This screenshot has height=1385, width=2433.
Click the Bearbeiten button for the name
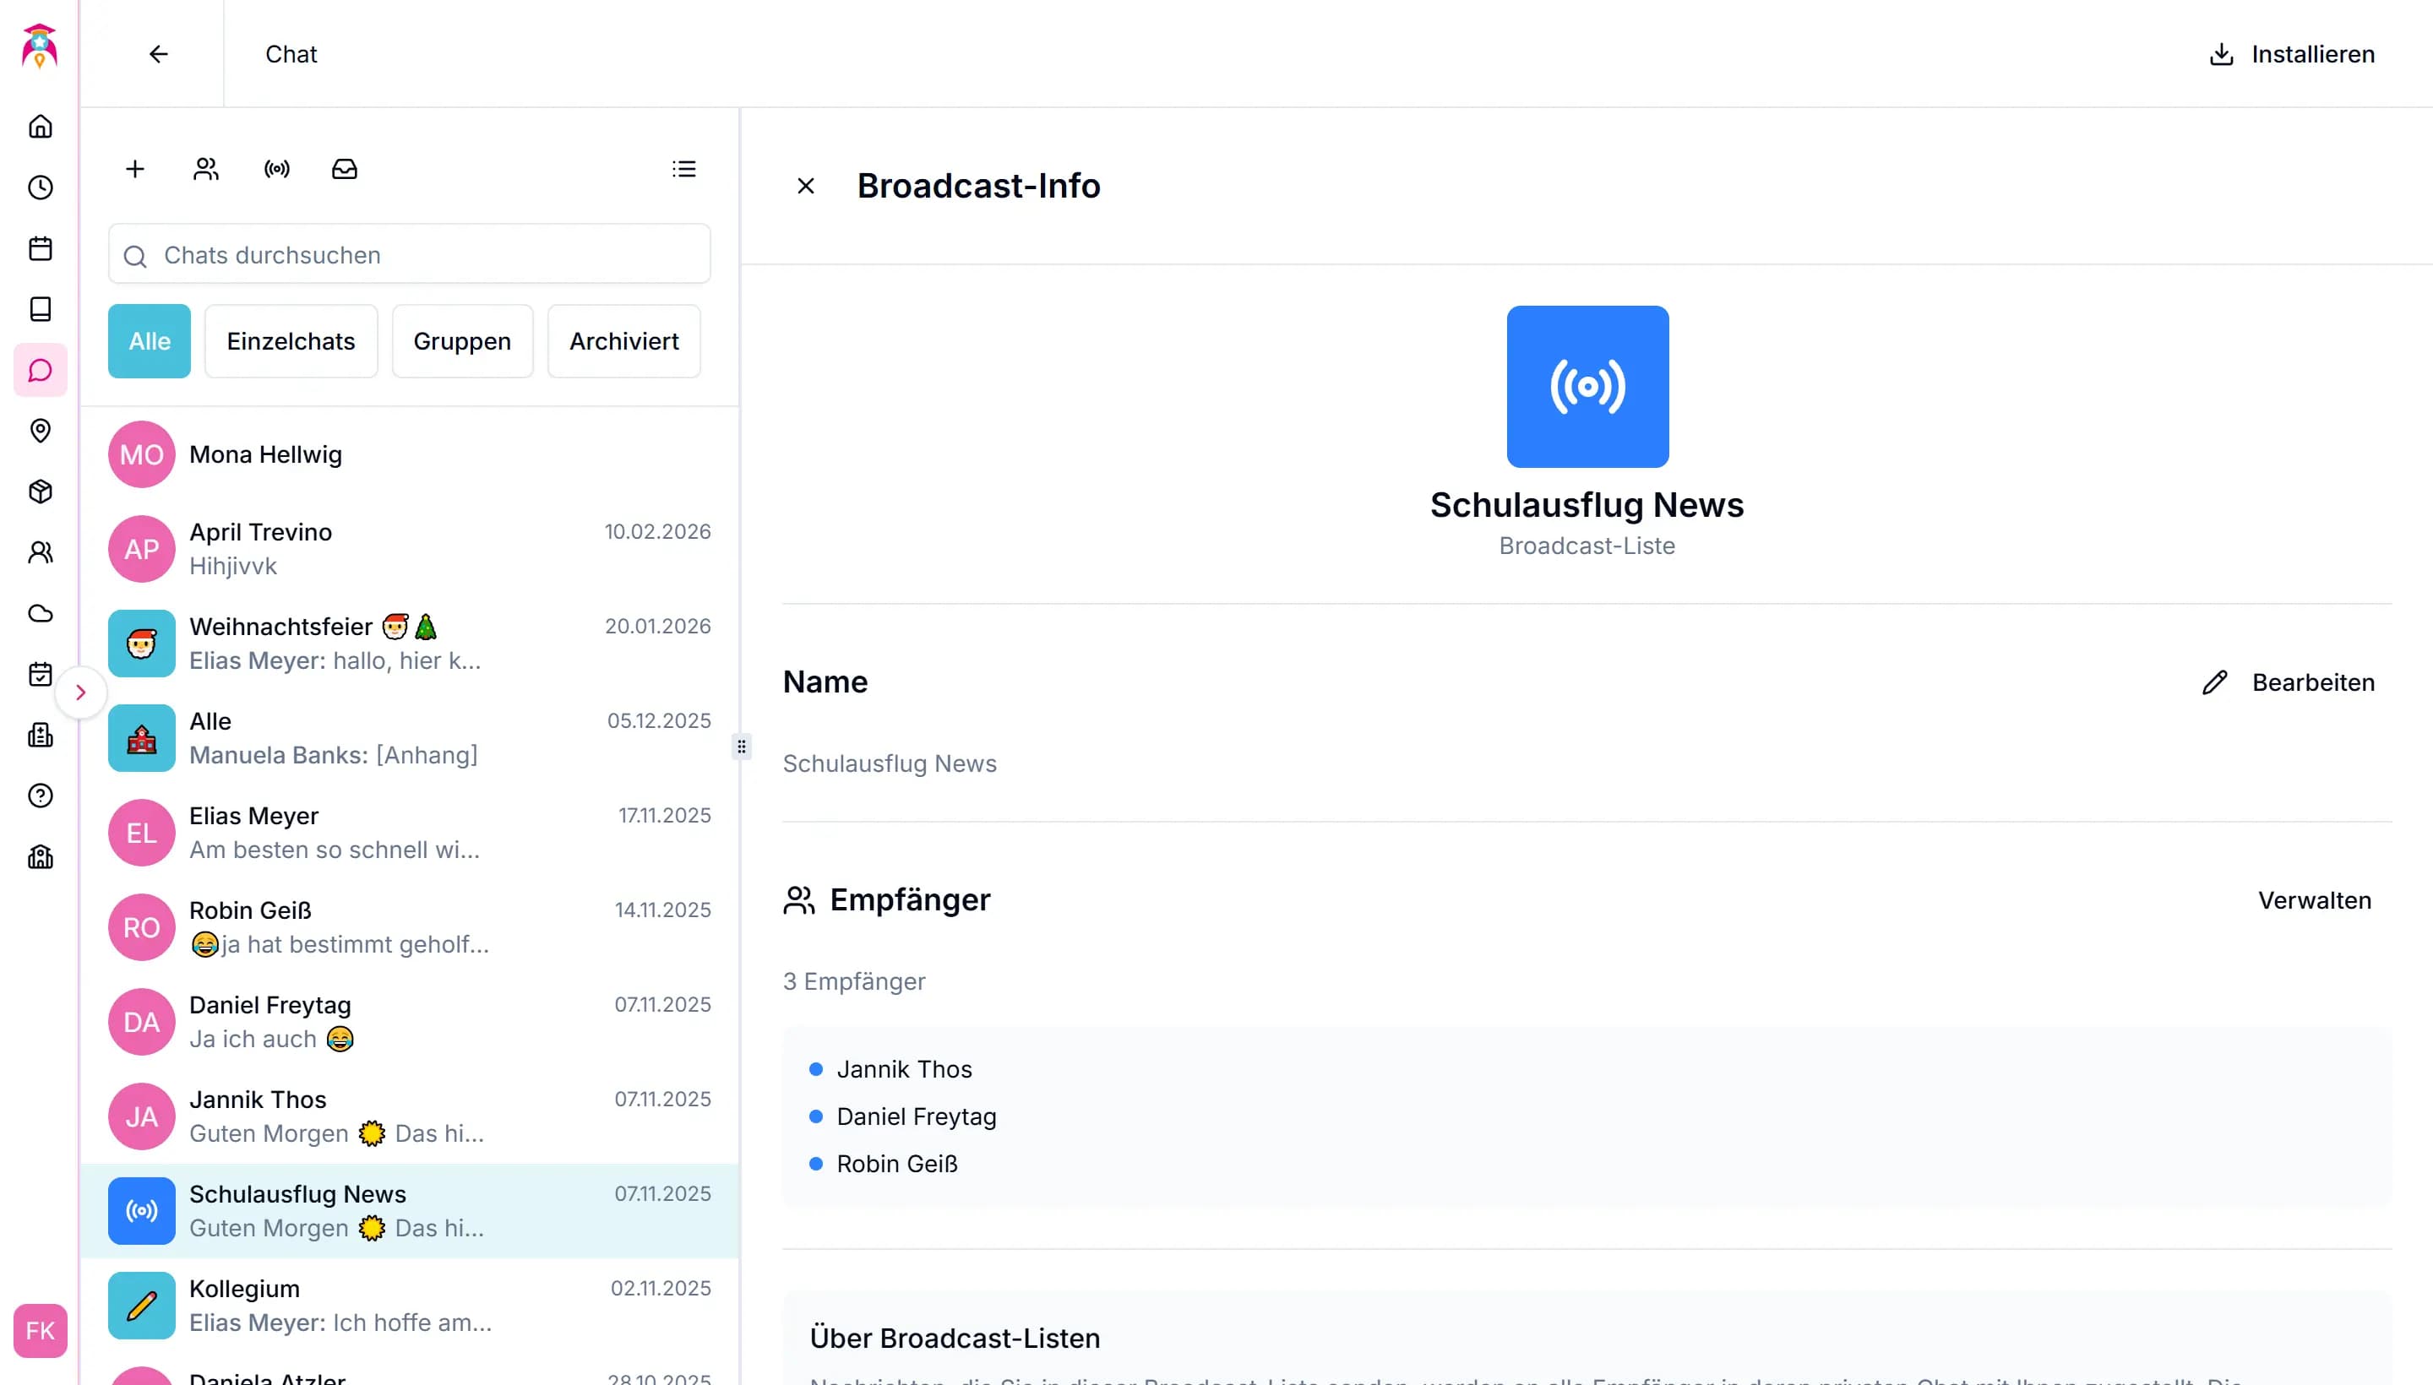point(2289,682)
